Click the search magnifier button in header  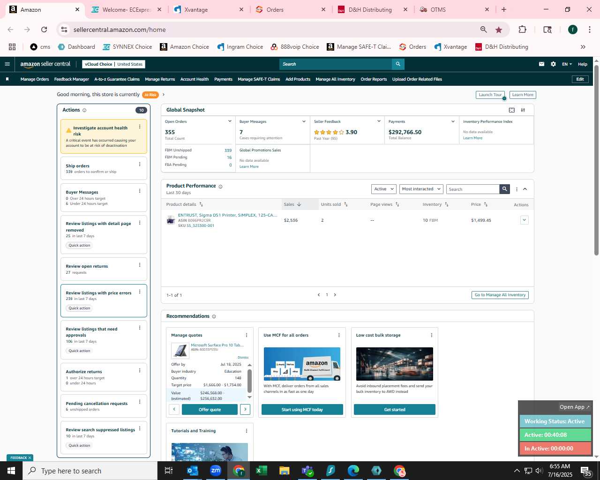point(398,64)
